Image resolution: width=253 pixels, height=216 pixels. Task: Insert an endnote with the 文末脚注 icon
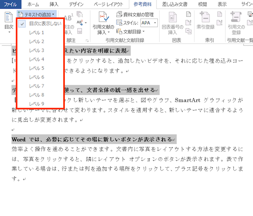[x=79, y=14]
